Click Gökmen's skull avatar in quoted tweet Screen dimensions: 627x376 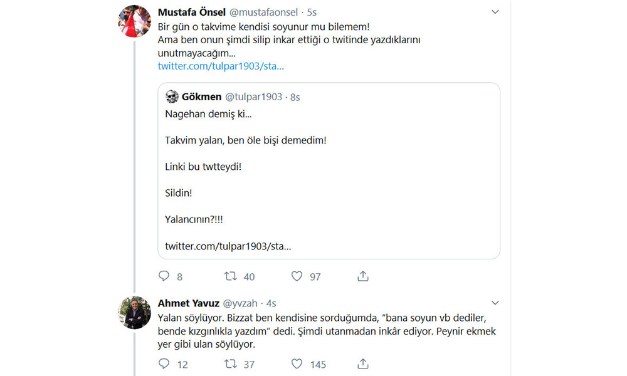(x=172, y=97)
